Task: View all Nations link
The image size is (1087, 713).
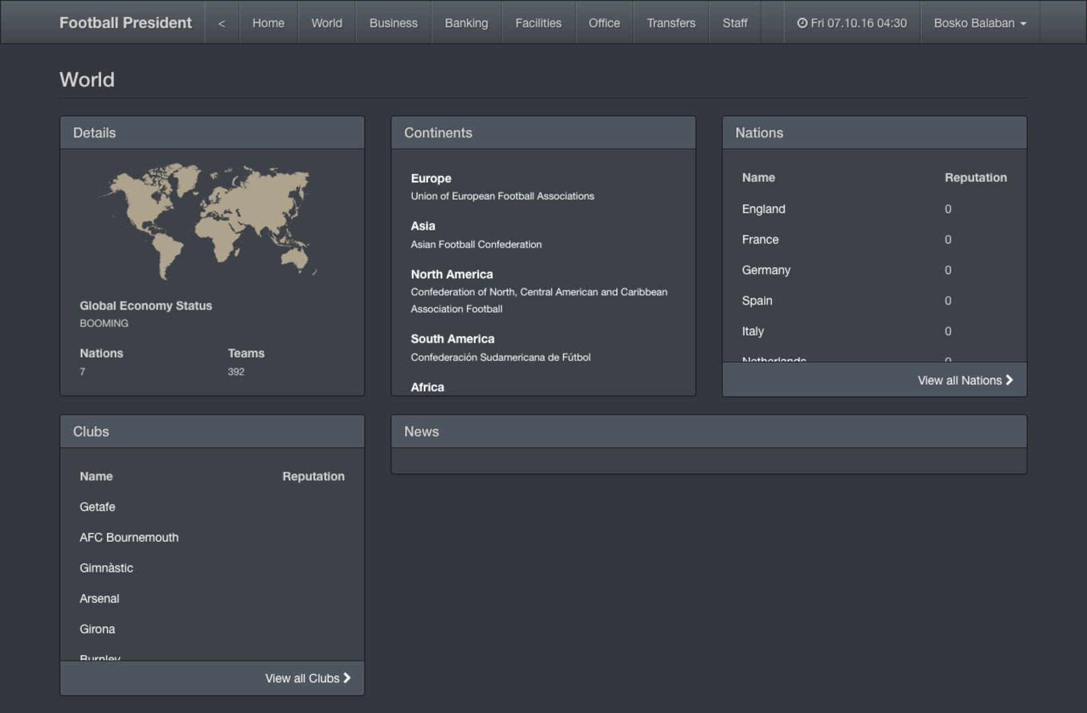Action: coord(965,380)
